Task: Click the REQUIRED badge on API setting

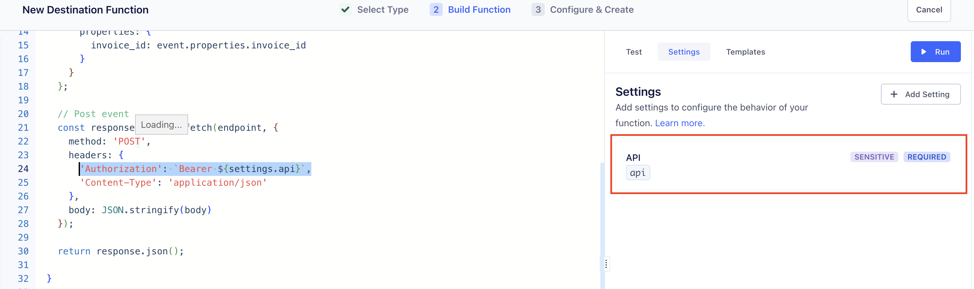Action: coord(926,157)
